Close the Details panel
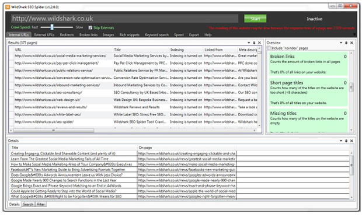Screen dimensions: 362x217 point(351,141)
